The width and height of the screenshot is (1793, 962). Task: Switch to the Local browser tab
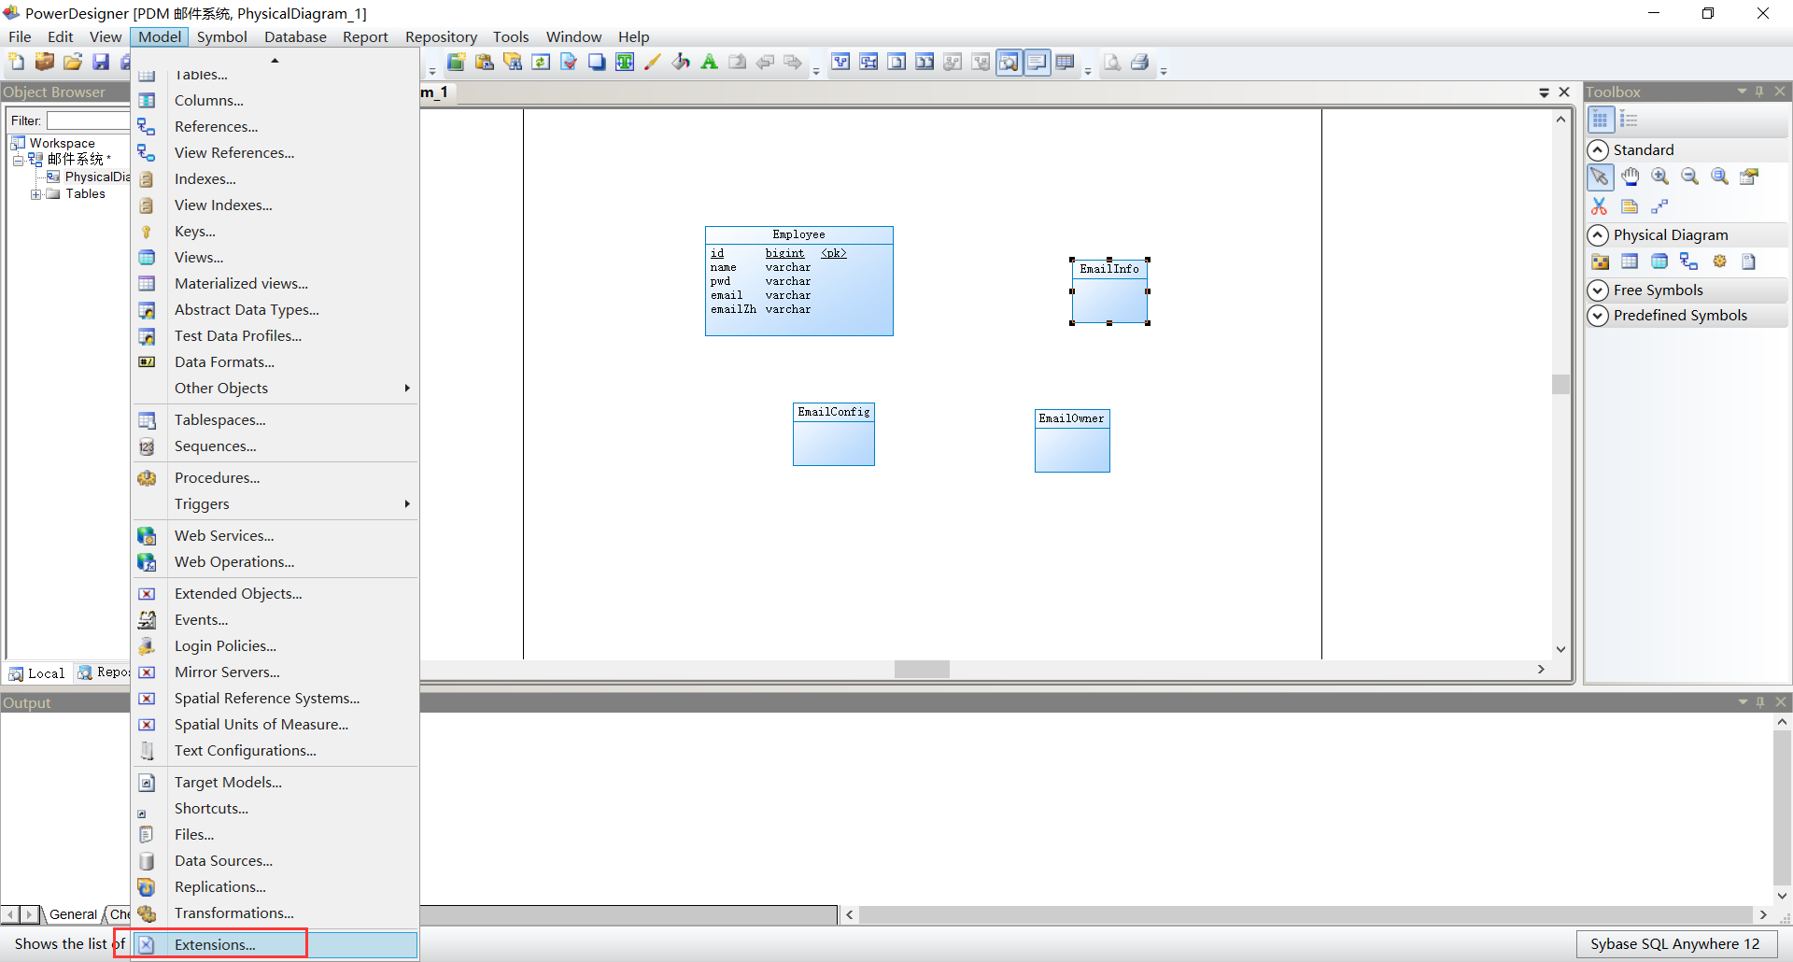[37, 673]
